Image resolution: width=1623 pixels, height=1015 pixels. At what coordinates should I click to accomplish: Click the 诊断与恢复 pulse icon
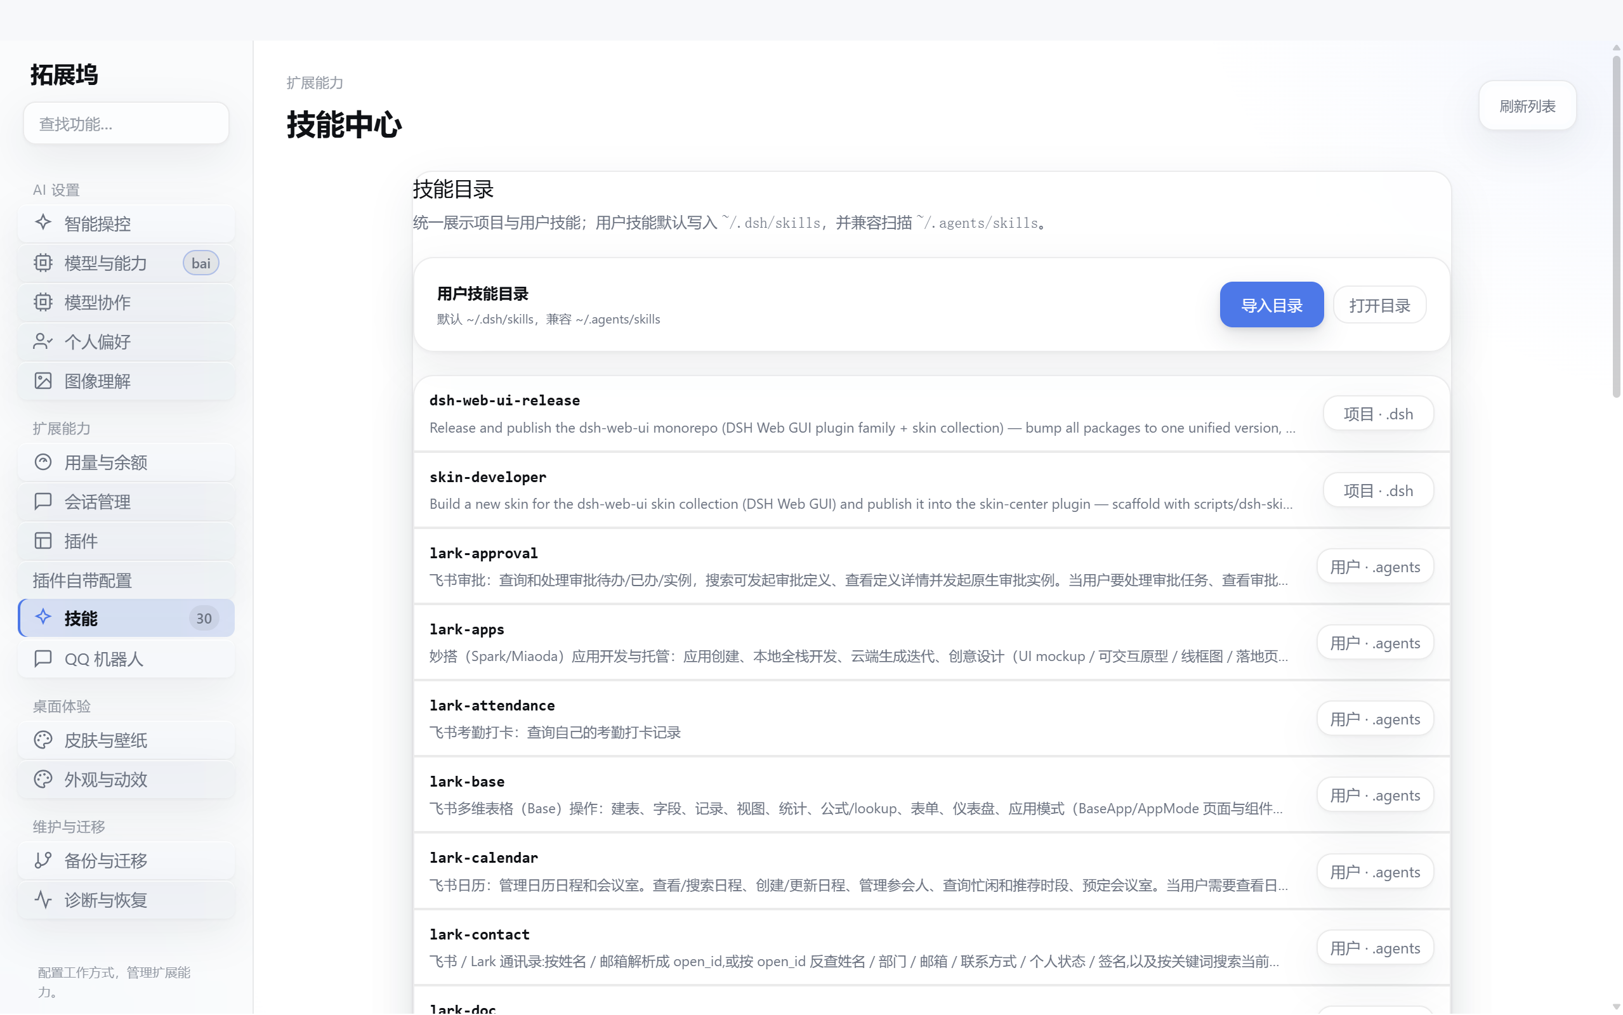pyautogui.click(x=43, y=900)
